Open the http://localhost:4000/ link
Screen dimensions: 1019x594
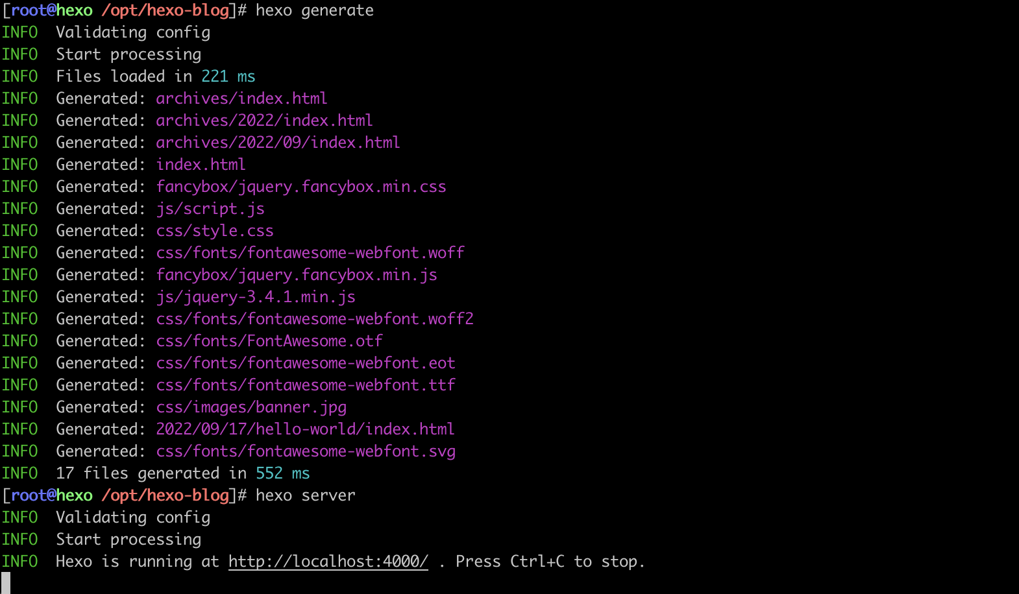[328, 562]
